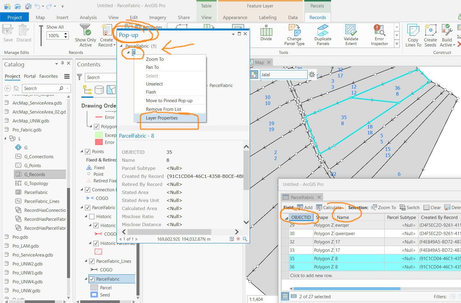Select List By Data Source cylinder icon
This screenshot has height=303, width=461.
(x=99, y=90)
